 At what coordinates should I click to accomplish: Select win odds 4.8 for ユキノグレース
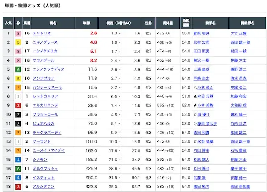93,42
